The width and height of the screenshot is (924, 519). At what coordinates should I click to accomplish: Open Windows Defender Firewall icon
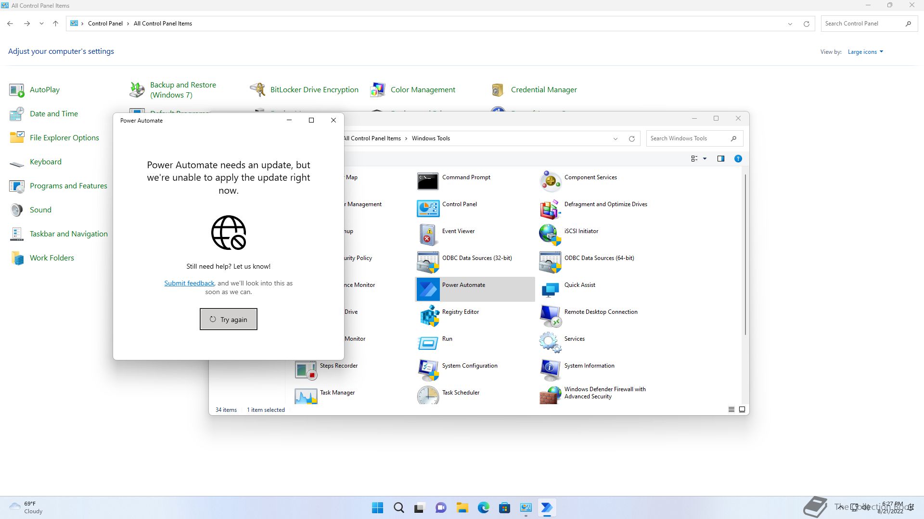pos(550,395)
